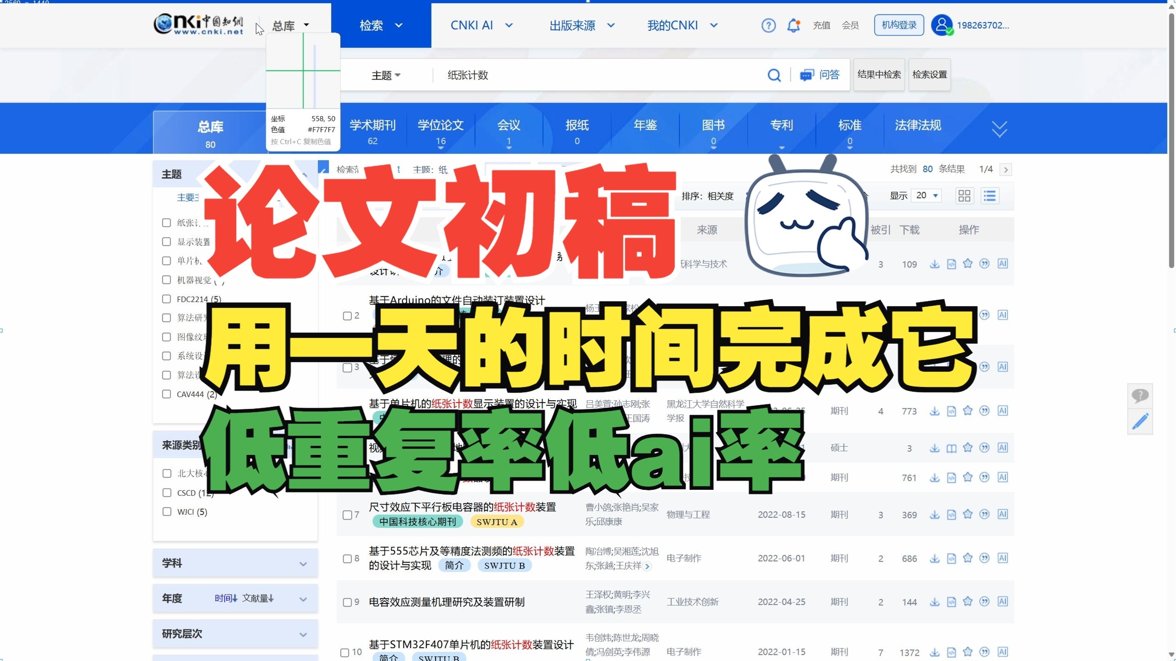Open the CNKI AI dropdown menu
1176x661 pixels.
(481, 25)
